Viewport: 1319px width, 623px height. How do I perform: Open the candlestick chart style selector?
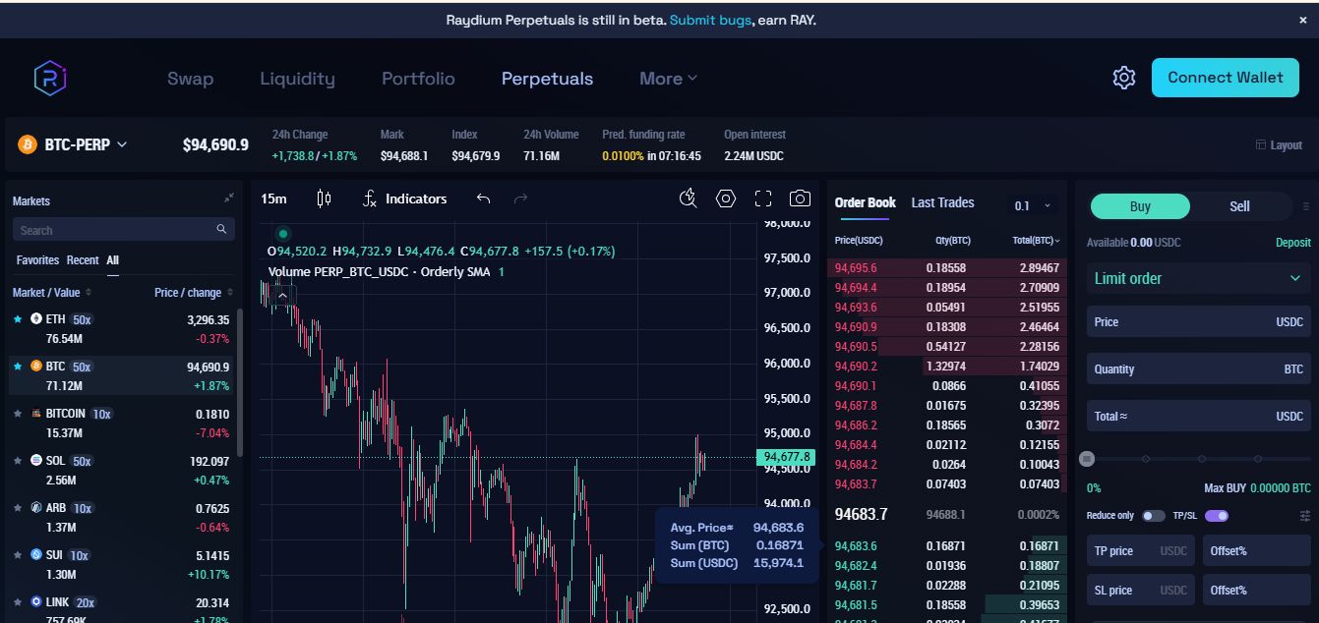coord(324,198)
